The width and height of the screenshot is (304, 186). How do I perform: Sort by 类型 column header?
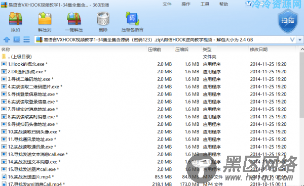[x=207, y=50]
